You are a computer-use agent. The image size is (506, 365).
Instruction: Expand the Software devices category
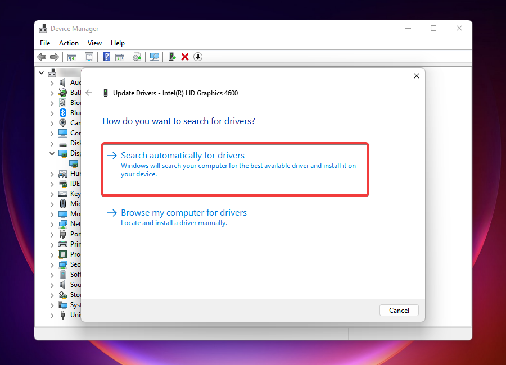(x=52, y=275)
